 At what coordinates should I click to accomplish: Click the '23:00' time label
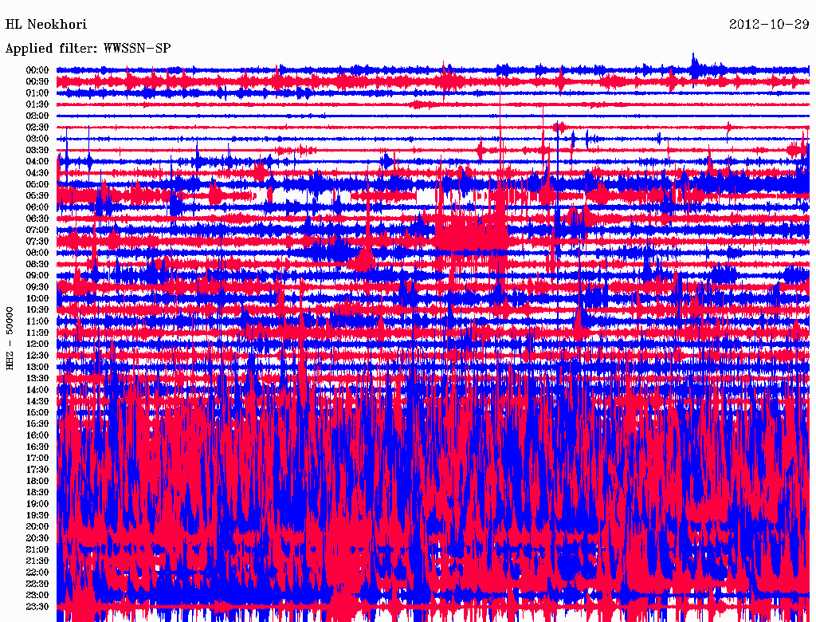pos(37,596)
